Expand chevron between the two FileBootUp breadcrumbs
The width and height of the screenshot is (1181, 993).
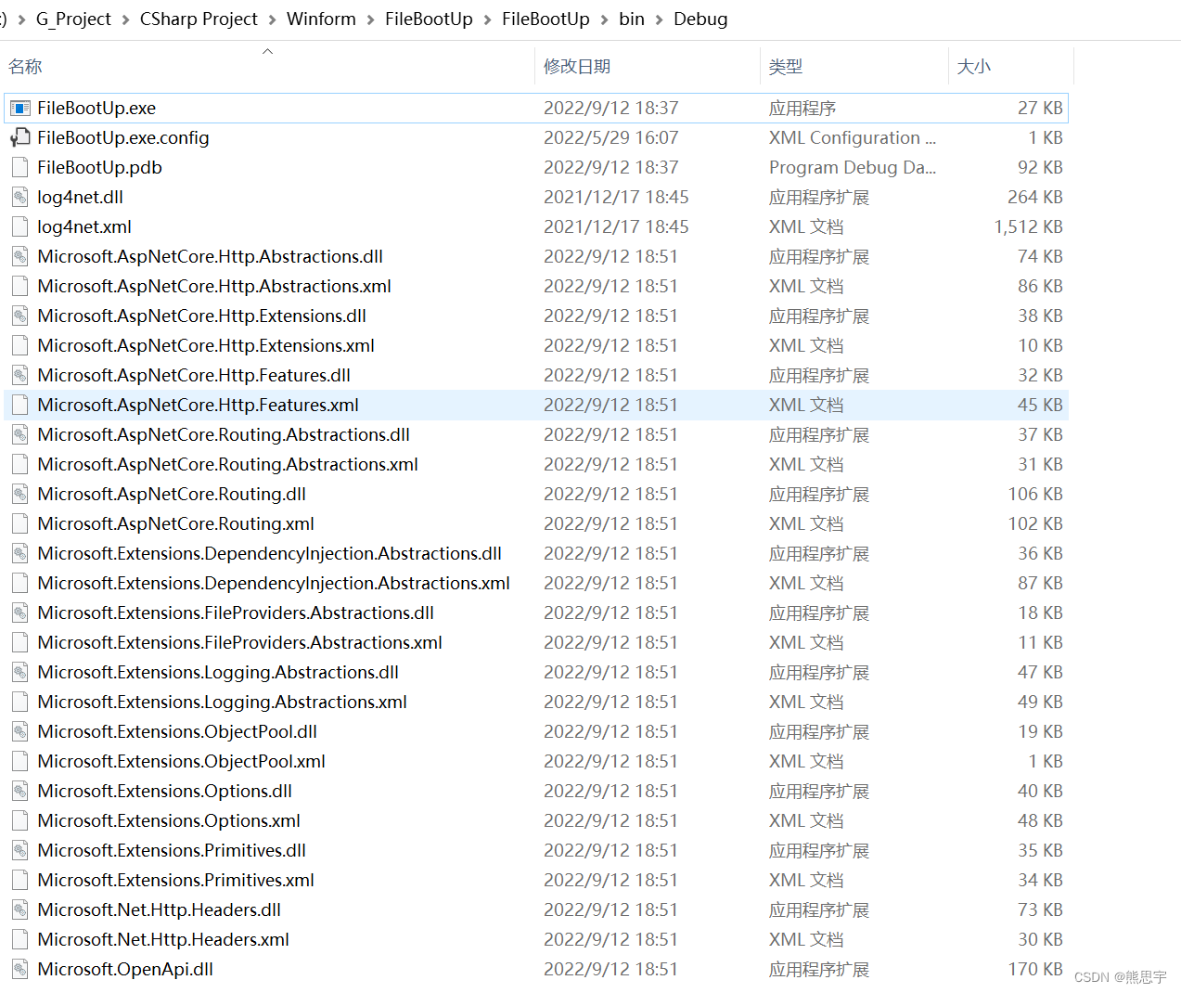487,19
